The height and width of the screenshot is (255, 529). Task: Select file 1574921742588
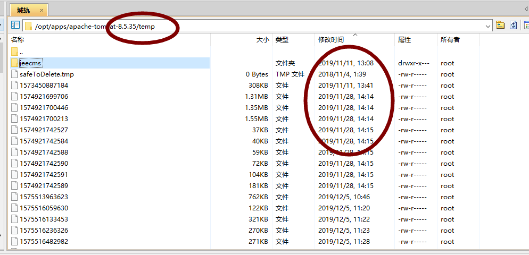click(44, 152)
